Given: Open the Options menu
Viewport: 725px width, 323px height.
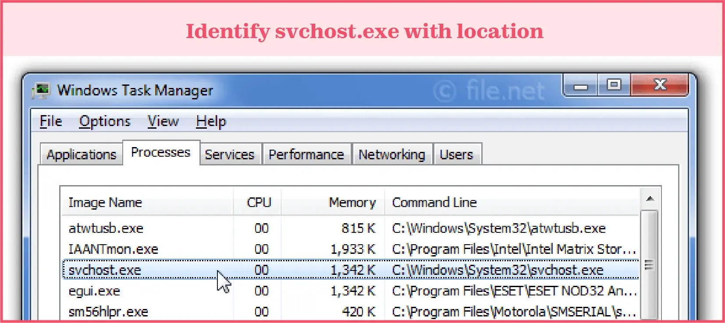Looking at the screenshot, I should [104, 121].
